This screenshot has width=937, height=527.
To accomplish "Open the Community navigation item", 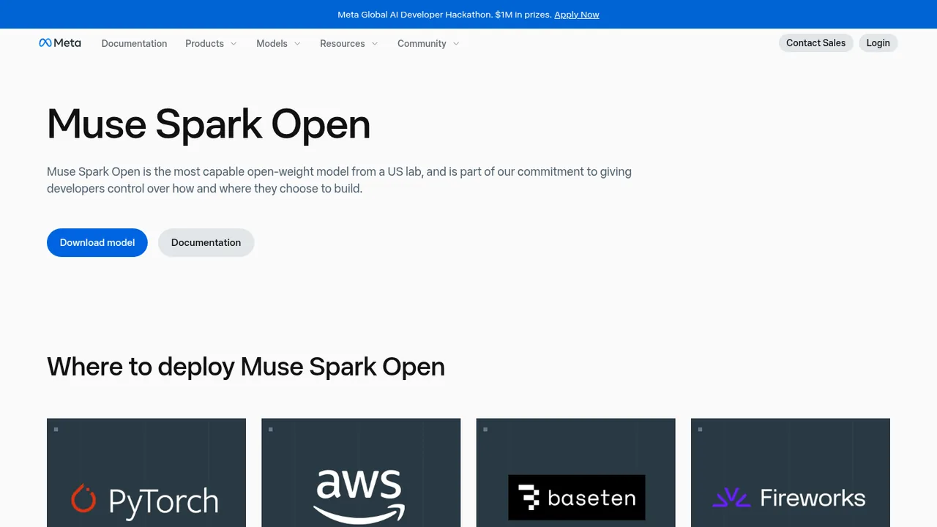I will 422,44.
